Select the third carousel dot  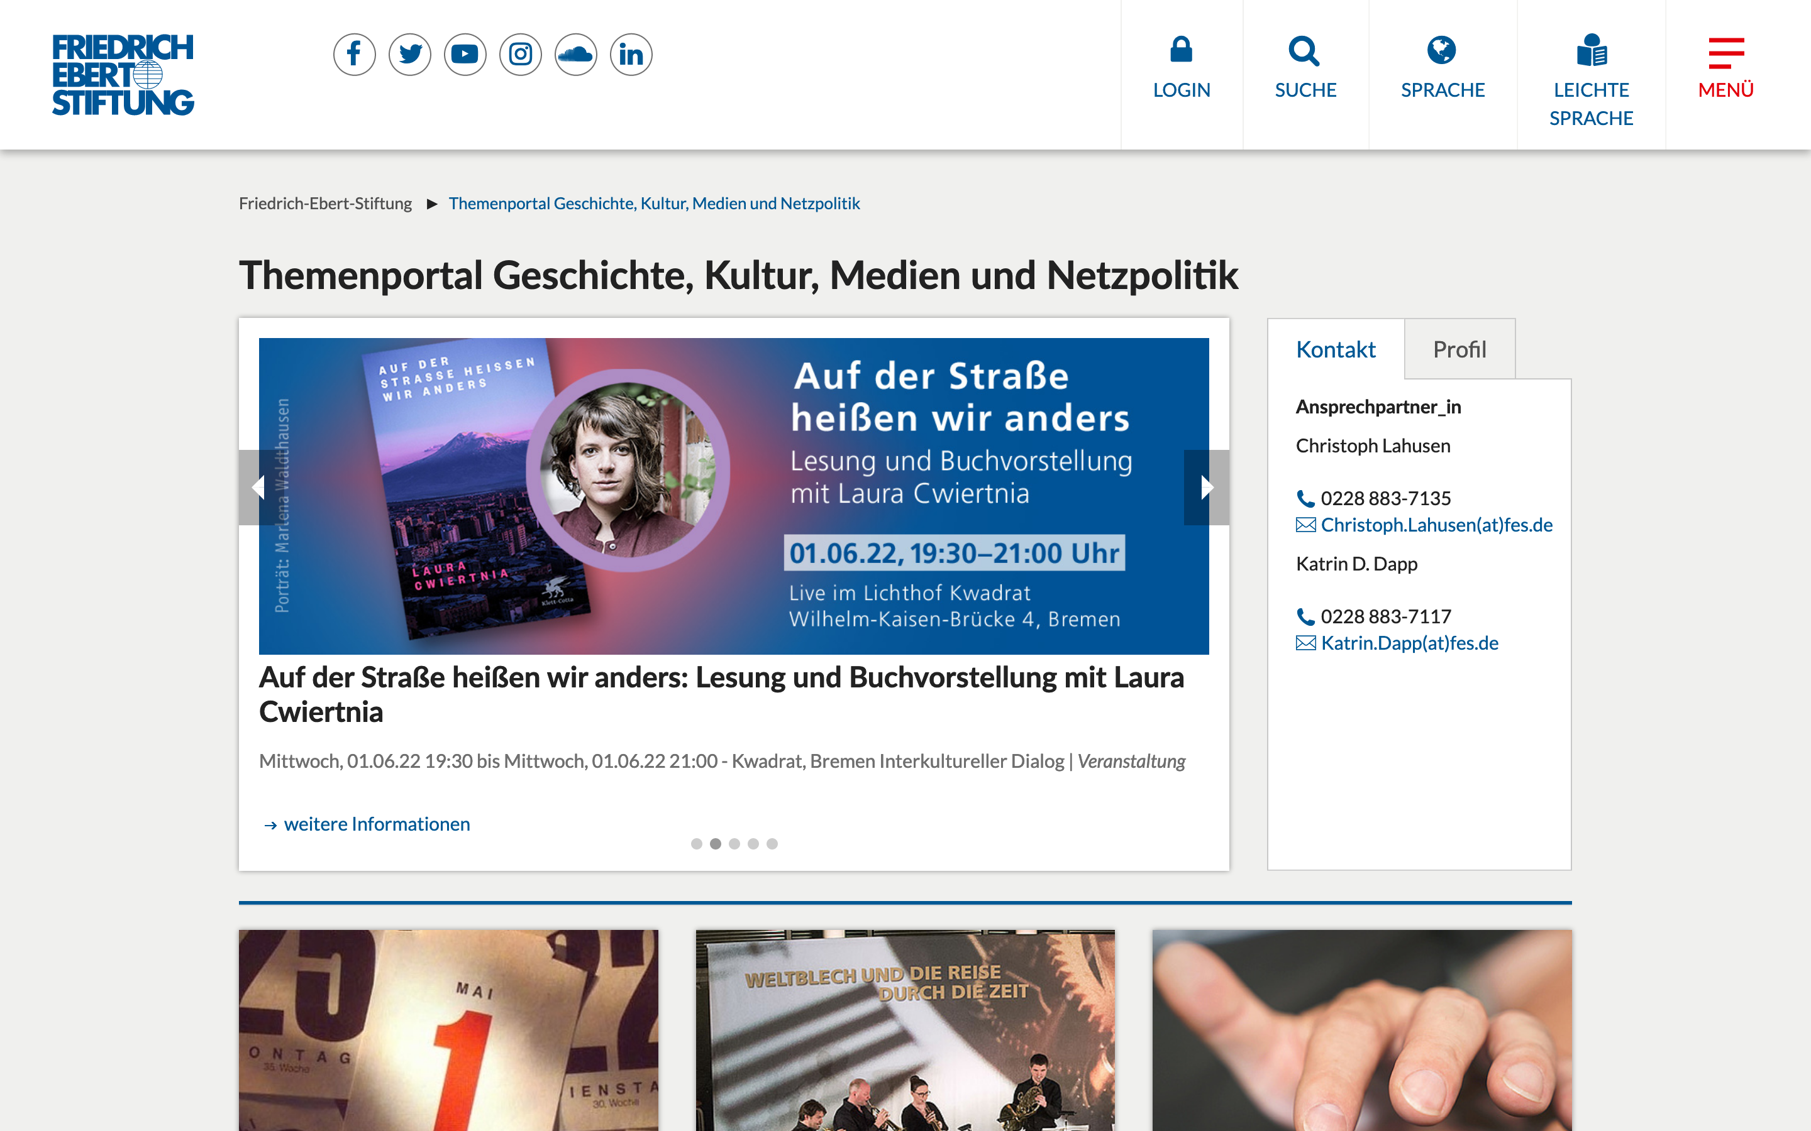click(734, 844)
